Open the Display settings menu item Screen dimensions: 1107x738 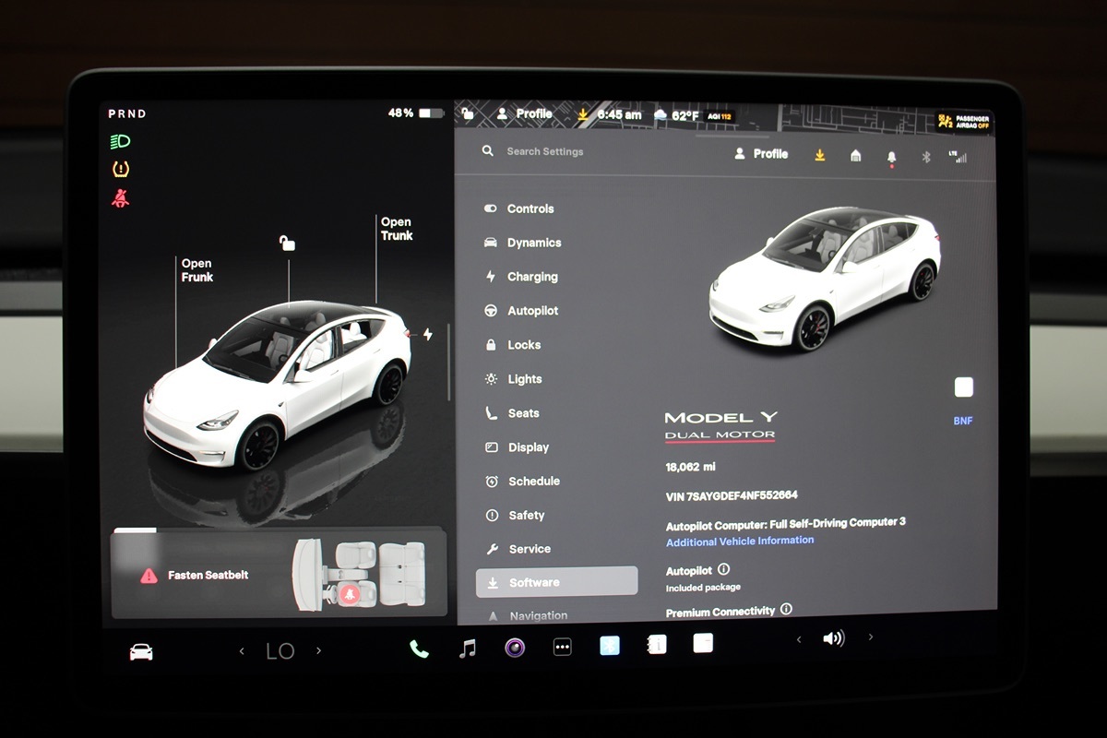[528, 447]
